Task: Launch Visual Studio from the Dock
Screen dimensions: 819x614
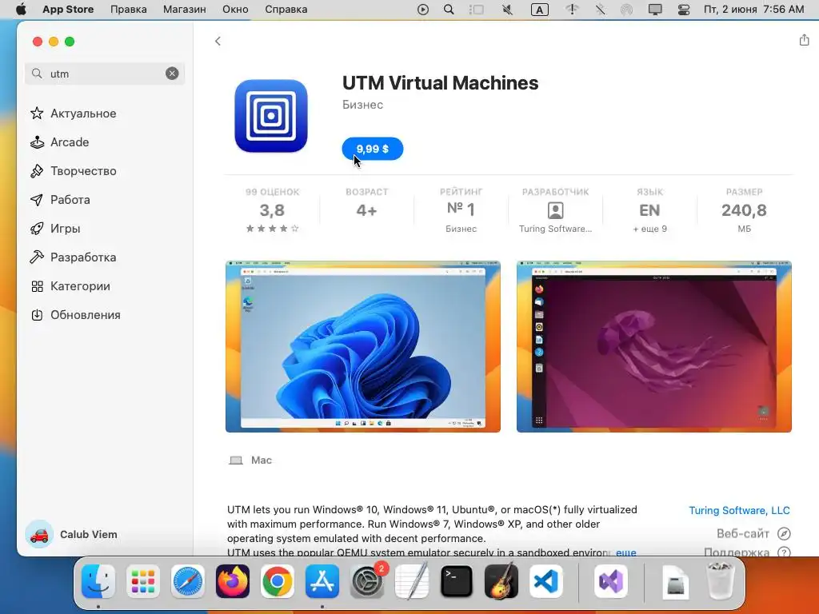Action: tap(610, 581)
